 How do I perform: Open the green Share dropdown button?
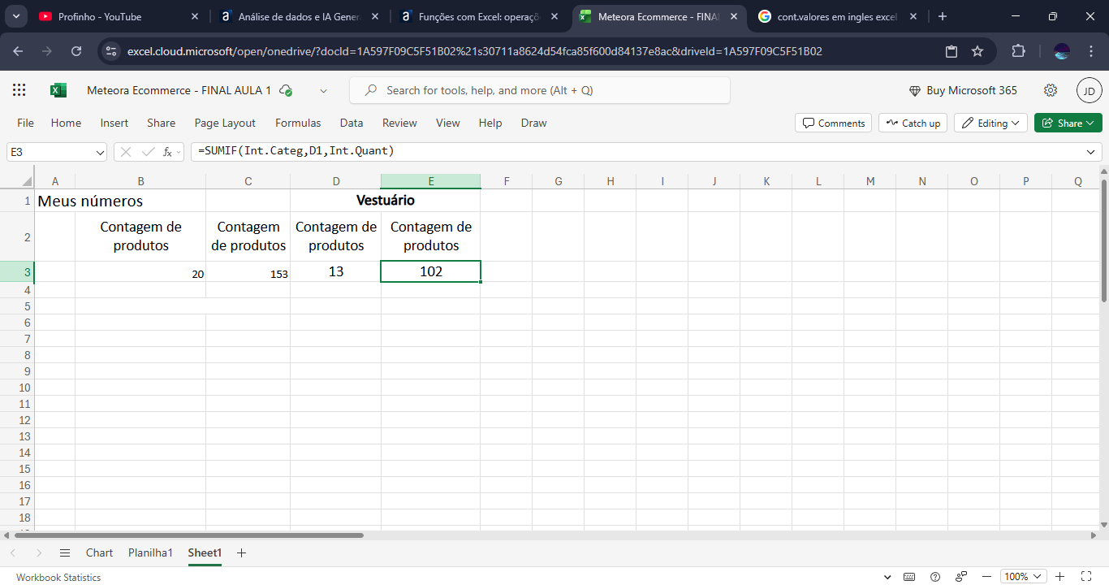[x=1068, y=123]
